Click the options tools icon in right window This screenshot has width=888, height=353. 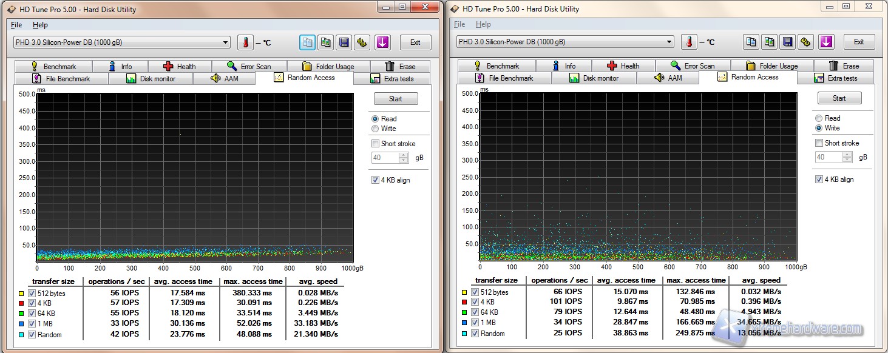point(805,42)
